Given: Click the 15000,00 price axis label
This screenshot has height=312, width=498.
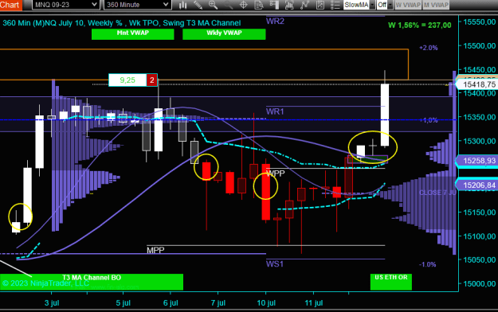Looking at the screenshot, I should tap(479, 284).
